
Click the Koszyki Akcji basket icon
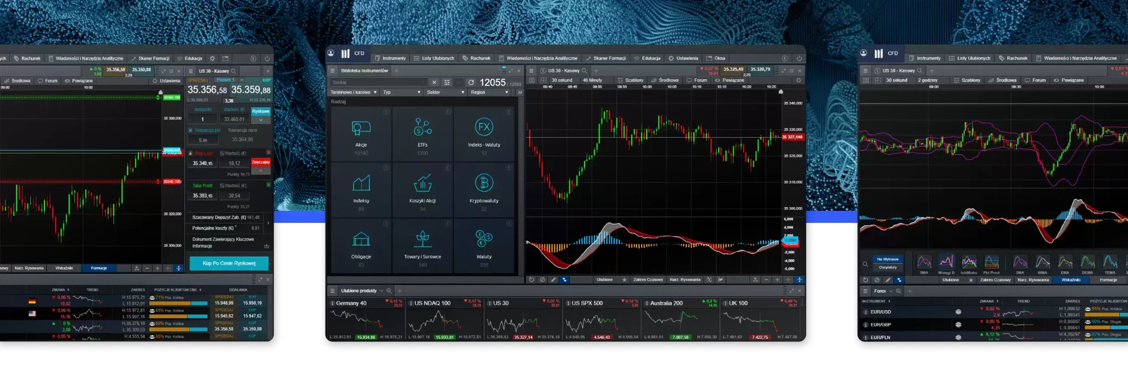[x=422, y=183]
